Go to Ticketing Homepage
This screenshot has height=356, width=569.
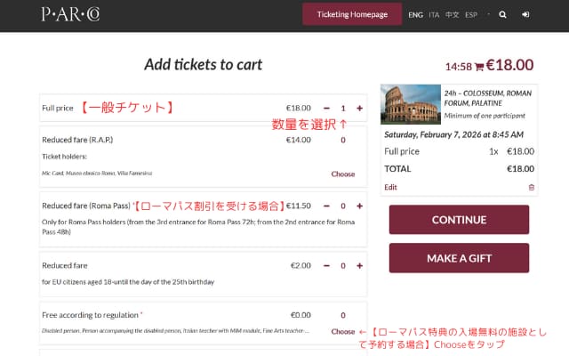pos(352,15)
